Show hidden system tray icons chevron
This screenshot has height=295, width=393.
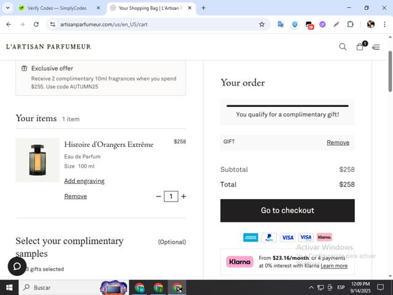pyautogui.click(x=311, y=288)
